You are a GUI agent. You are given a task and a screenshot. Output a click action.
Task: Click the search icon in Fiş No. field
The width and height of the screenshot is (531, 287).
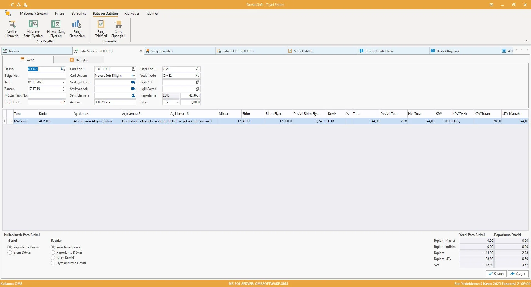click(x=63, y=69)
